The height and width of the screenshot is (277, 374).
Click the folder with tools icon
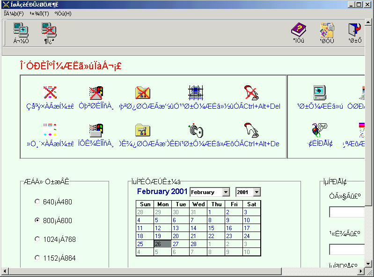pos(142,130)
